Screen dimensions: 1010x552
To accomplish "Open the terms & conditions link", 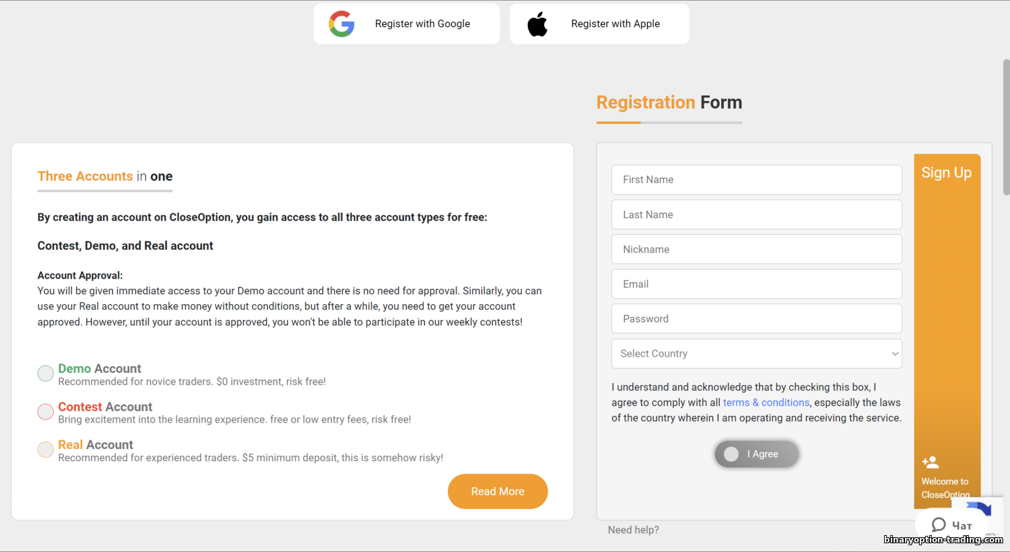I will click(766, 403).
